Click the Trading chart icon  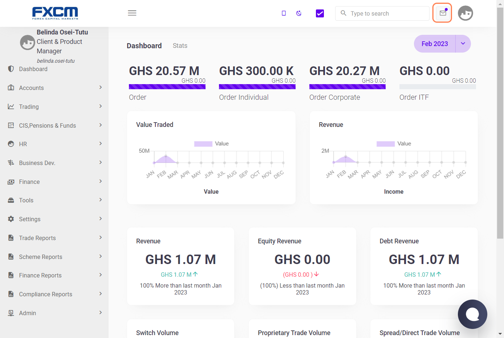[x=11, y=107]
